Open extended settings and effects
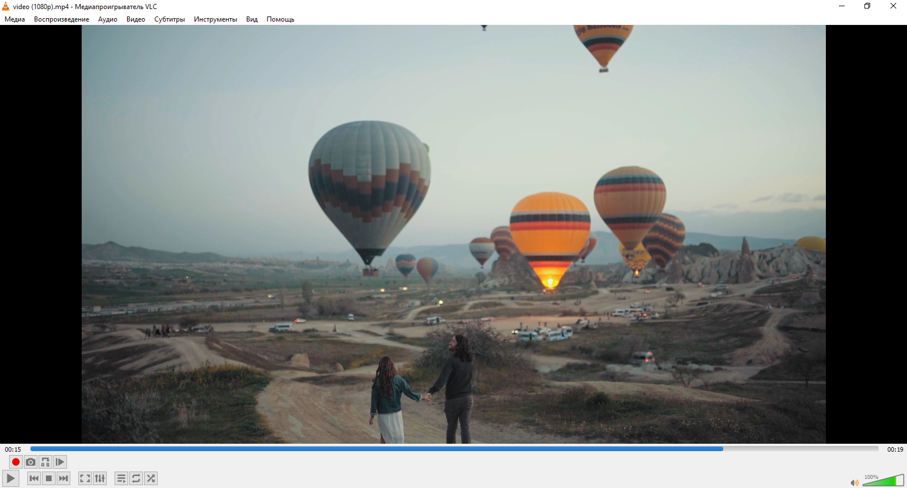Viewport: 907px width, 488px height. (x=100, y=478)
